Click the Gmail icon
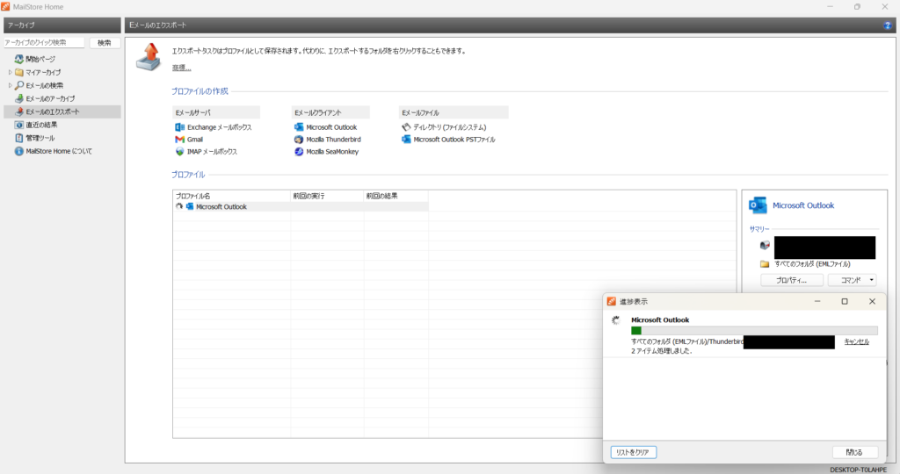 pos(179,140)
